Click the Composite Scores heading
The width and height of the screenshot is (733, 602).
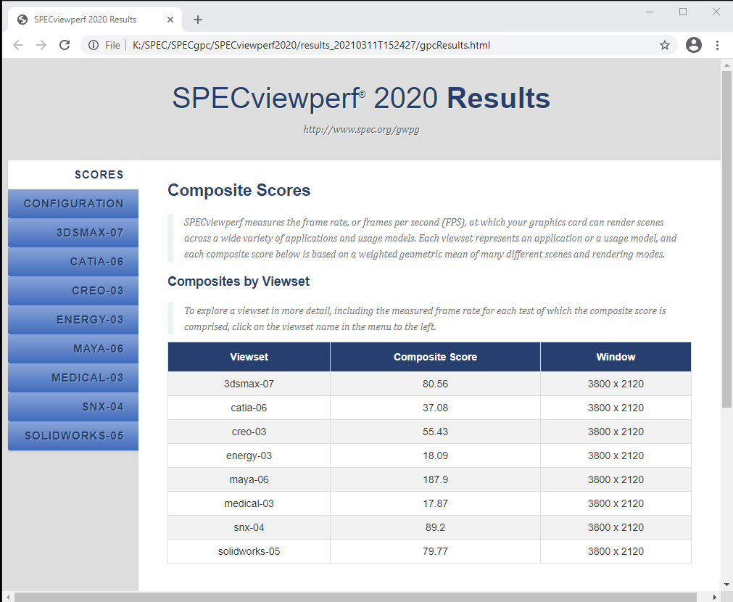point(239,190)
